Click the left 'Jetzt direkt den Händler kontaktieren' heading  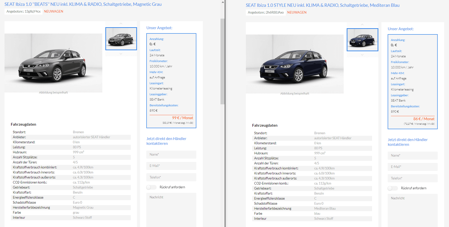click(166, 141)
